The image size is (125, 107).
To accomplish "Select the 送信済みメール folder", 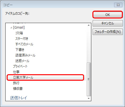I will (25, 55).
